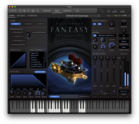
Task: Mute the Mid microphone with M
Action: coord(100,97)
